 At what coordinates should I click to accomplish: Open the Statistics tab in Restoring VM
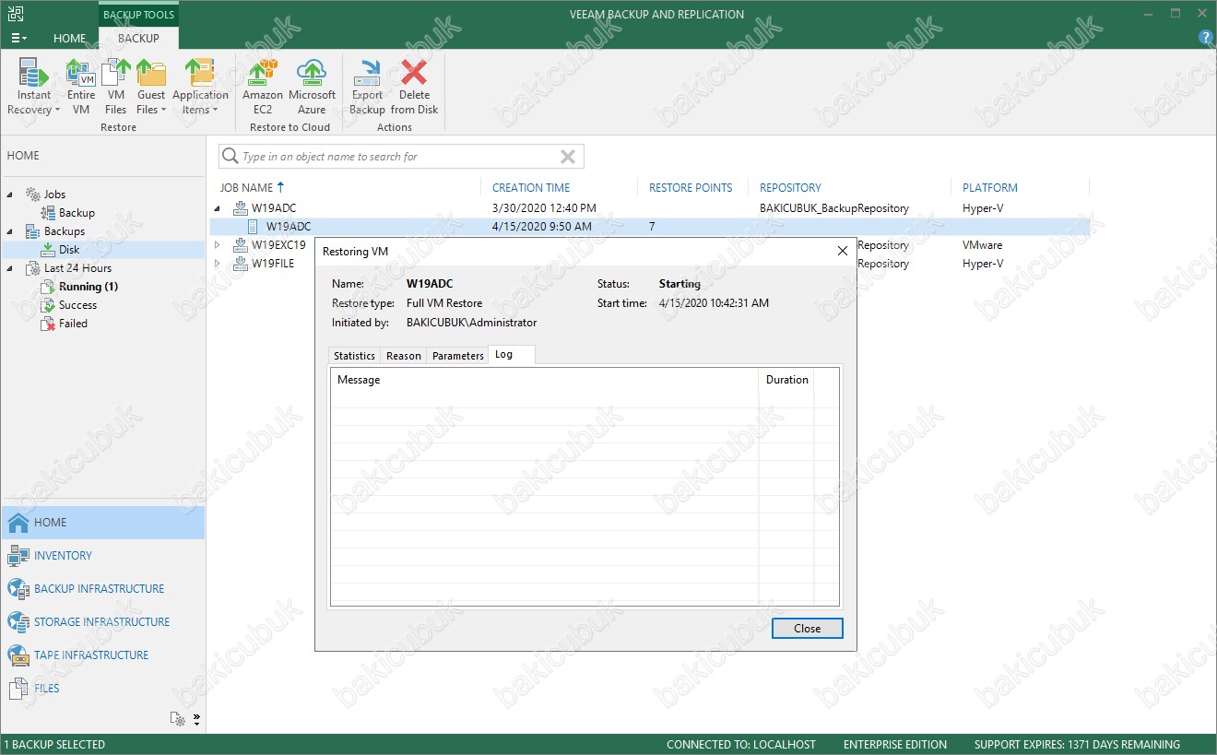click(354, 356)
